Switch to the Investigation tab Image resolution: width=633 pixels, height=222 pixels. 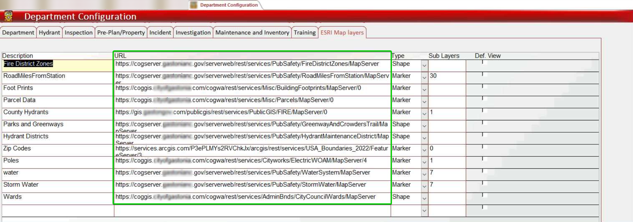193,32
